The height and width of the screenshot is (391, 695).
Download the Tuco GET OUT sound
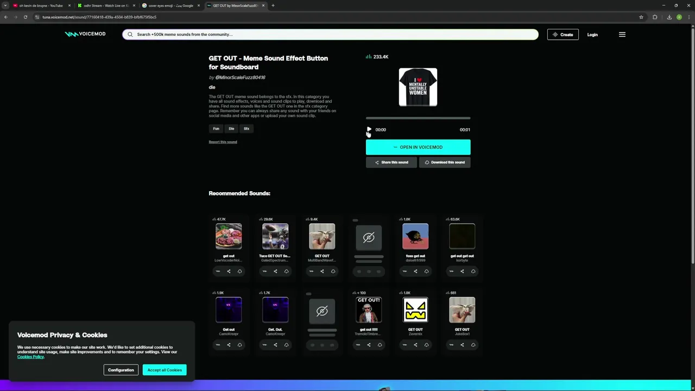[x=286, y=271]
